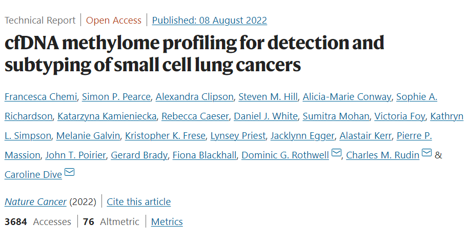469x245 pixels.
Task: View Alicia-Marie Conway author info
Action: coord(347,97)
